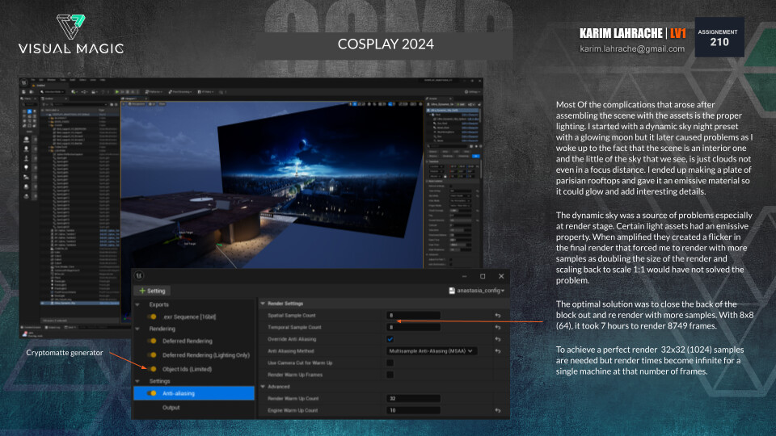The height and width of the screenshot is (436, 776).
Task: Select the Object Ids (Limited) row label
Action: pos(187,369)
